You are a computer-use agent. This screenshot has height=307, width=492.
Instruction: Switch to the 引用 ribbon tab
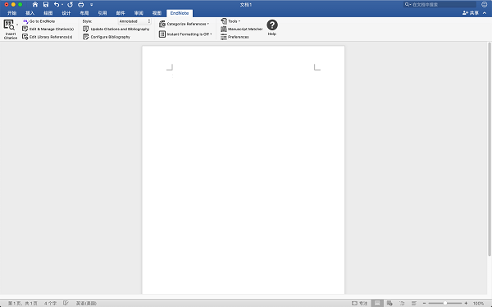(x=102, y=13)
